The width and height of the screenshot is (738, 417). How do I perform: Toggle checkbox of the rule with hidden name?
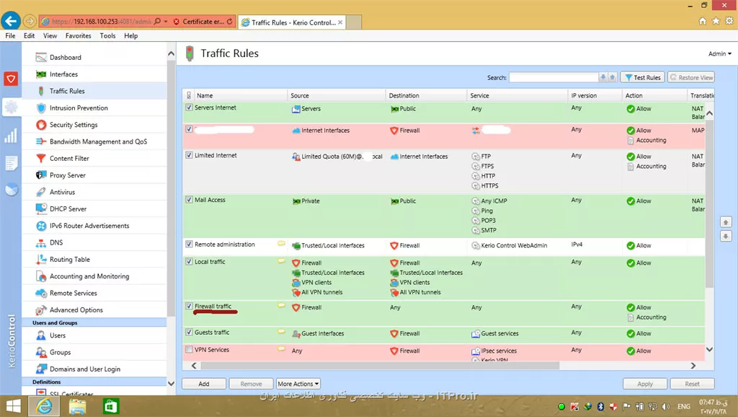(189, 129)
